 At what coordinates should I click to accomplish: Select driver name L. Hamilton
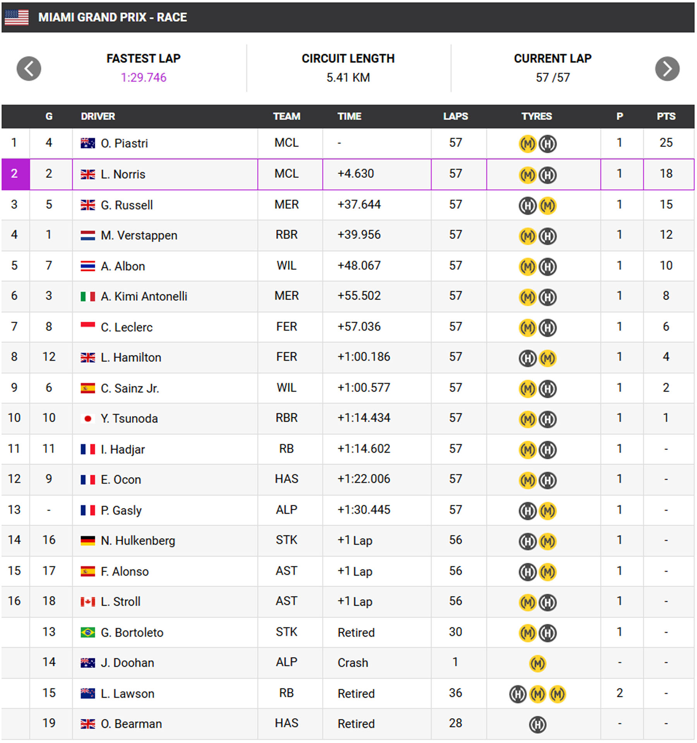[x=131, y=357]
